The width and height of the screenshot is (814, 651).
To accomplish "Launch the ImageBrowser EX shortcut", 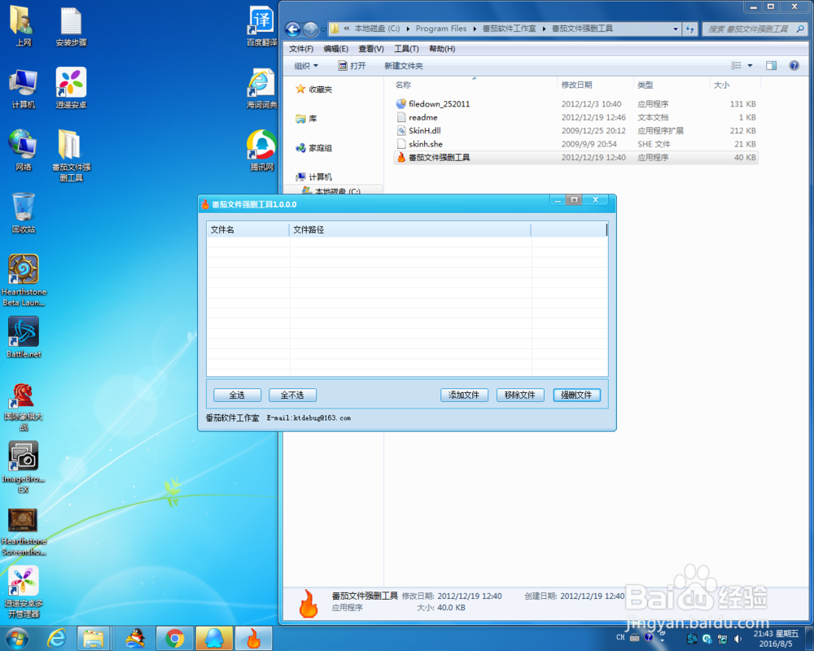I will tap(24, 467).
